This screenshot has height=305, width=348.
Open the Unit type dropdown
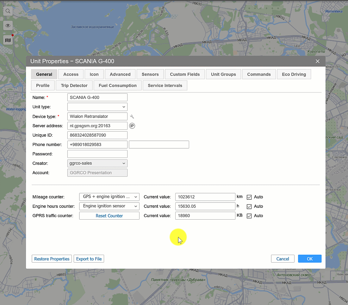(x=97, y=107)
